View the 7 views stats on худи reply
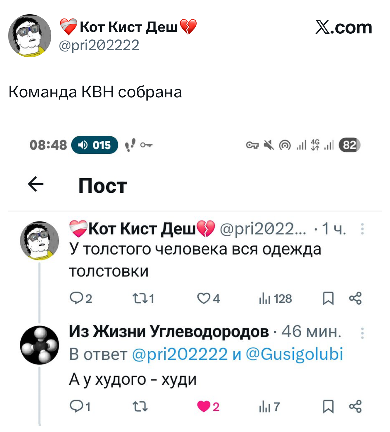 [269, 407]
